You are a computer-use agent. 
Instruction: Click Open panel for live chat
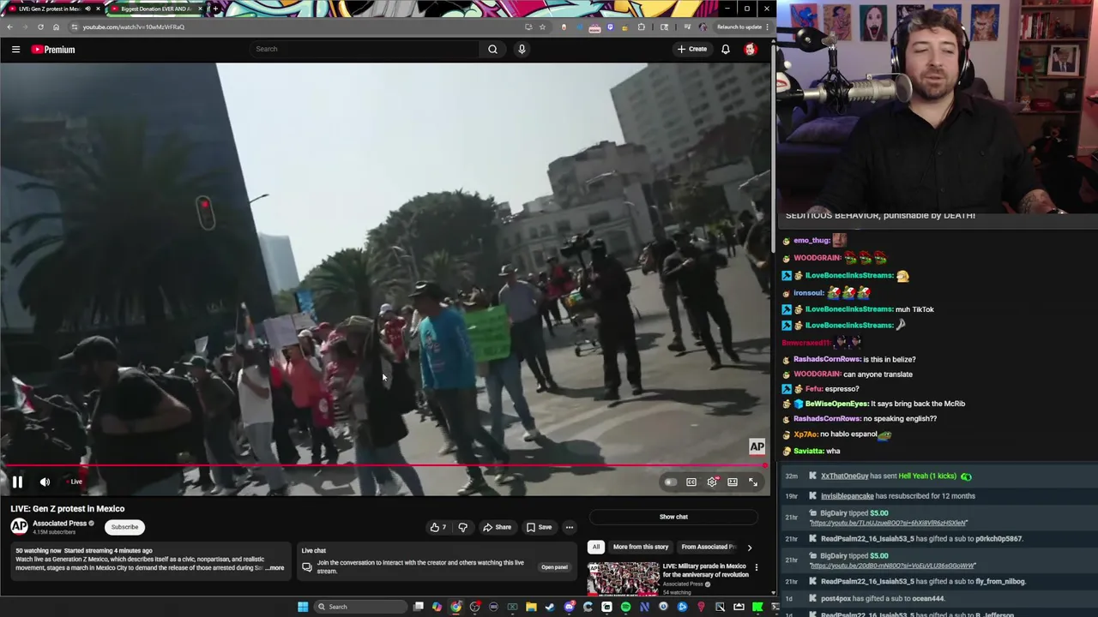point(554,567)
